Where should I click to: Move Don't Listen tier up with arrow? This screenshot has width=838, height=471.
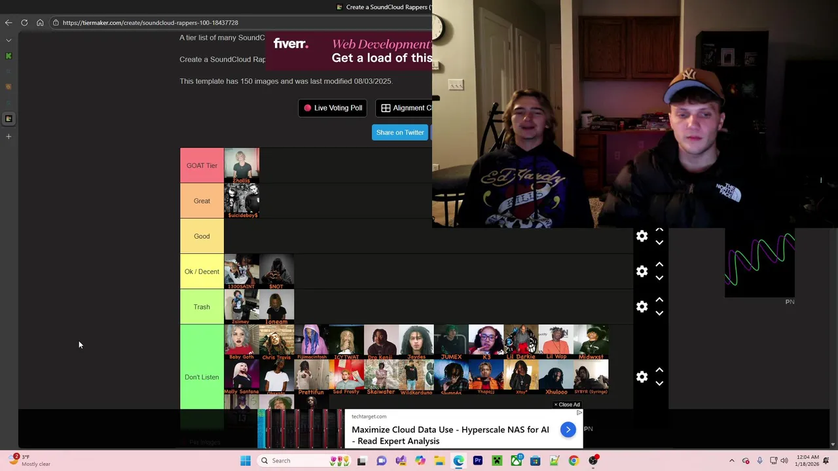(659, 370)
